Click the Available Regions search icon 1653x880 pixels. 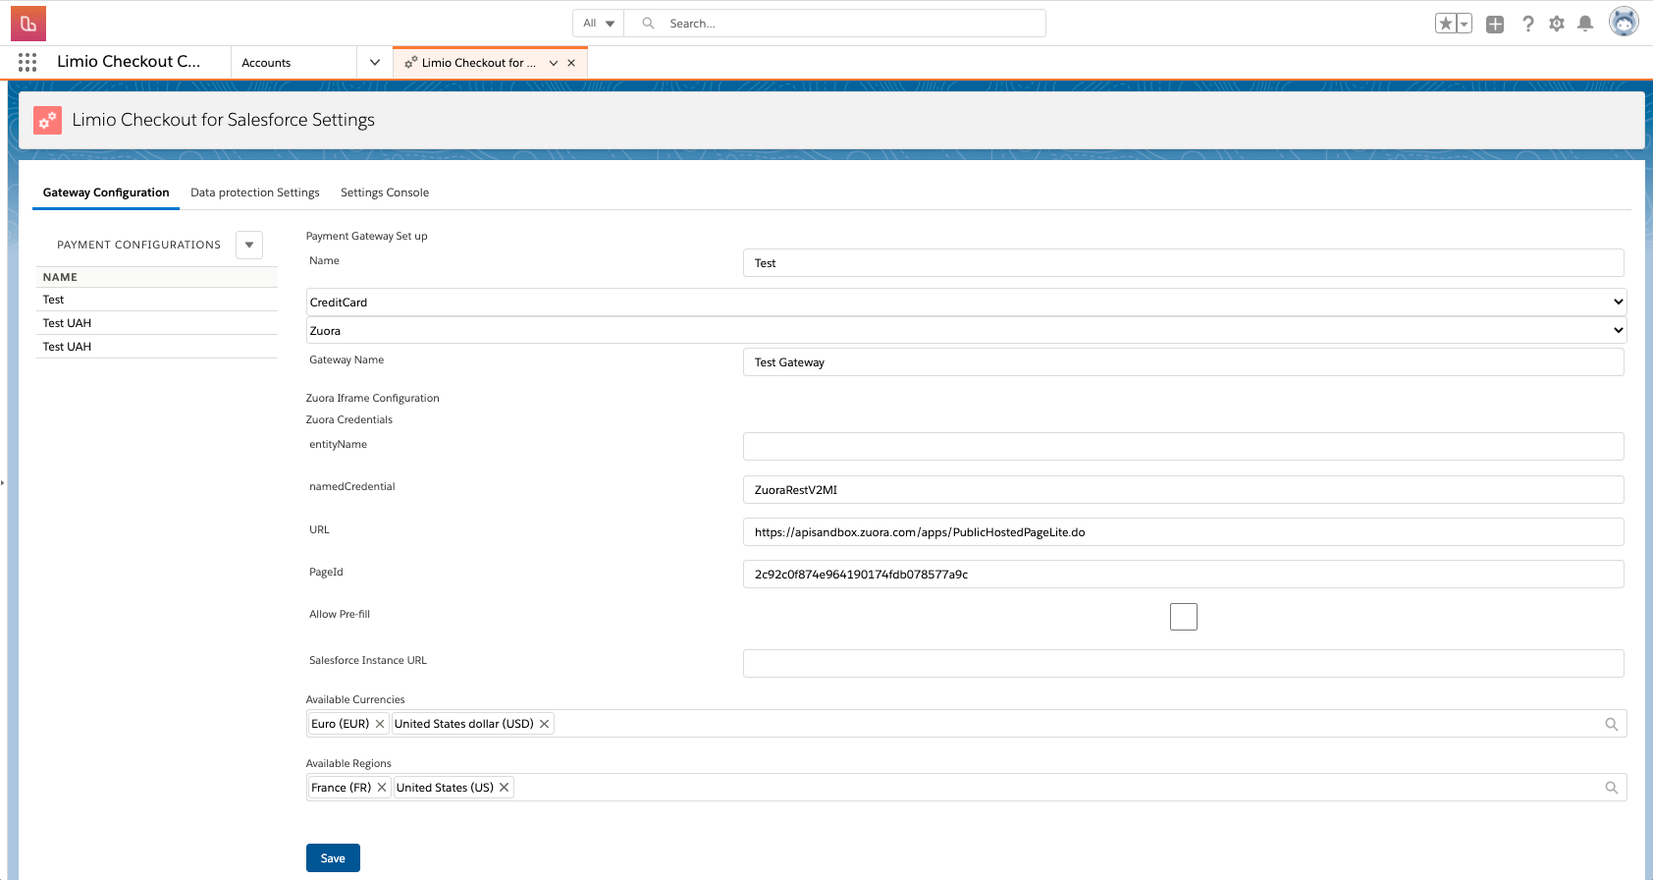click(1611, 788)
